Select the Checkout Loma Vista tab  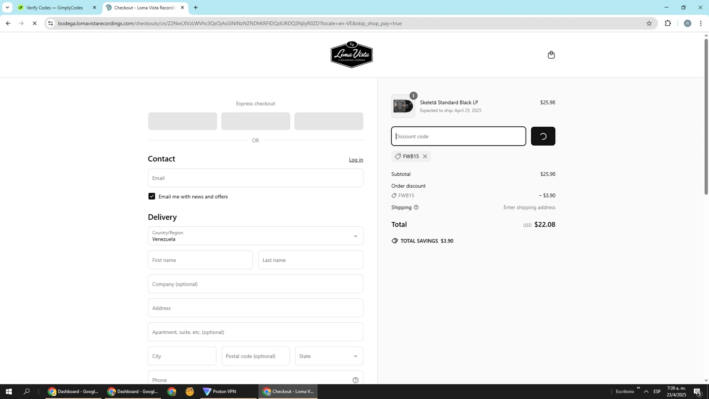click(145, 8)
